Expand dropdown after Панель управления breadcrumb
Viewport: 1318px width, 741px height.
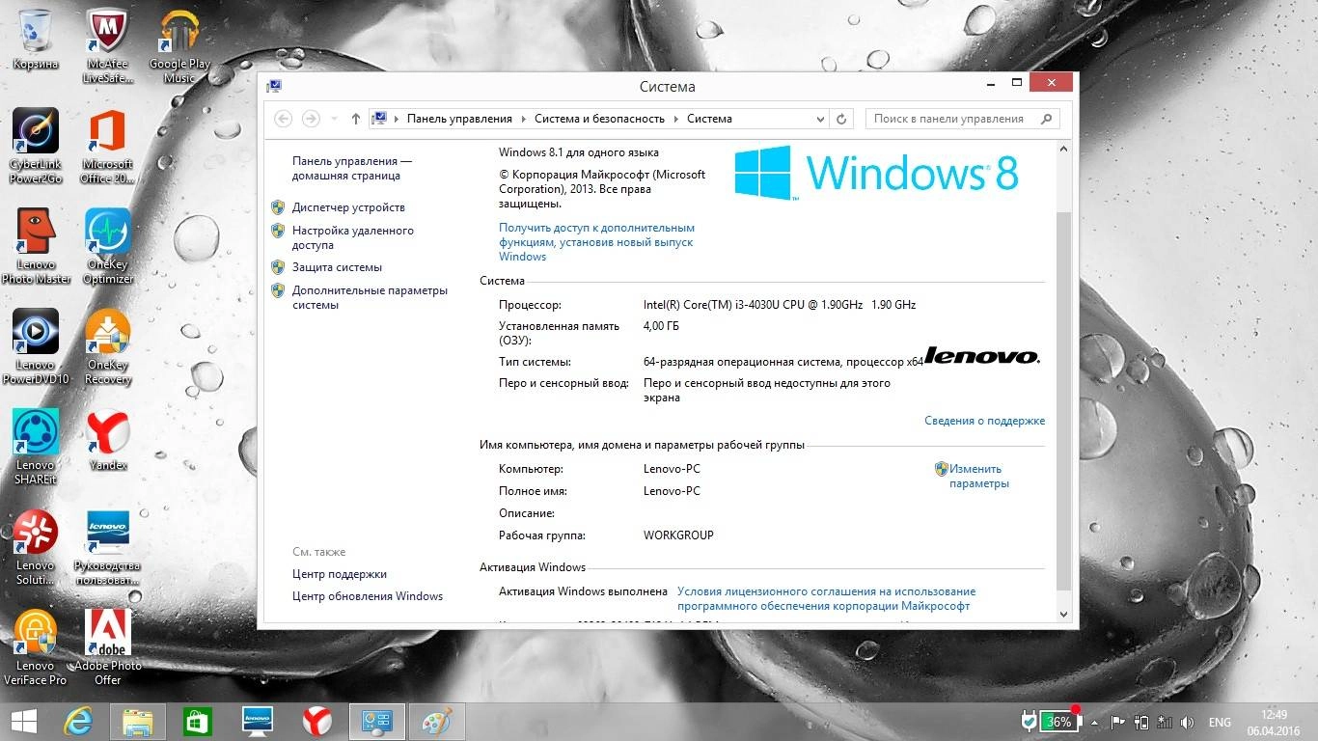click(x=524, y=119)
